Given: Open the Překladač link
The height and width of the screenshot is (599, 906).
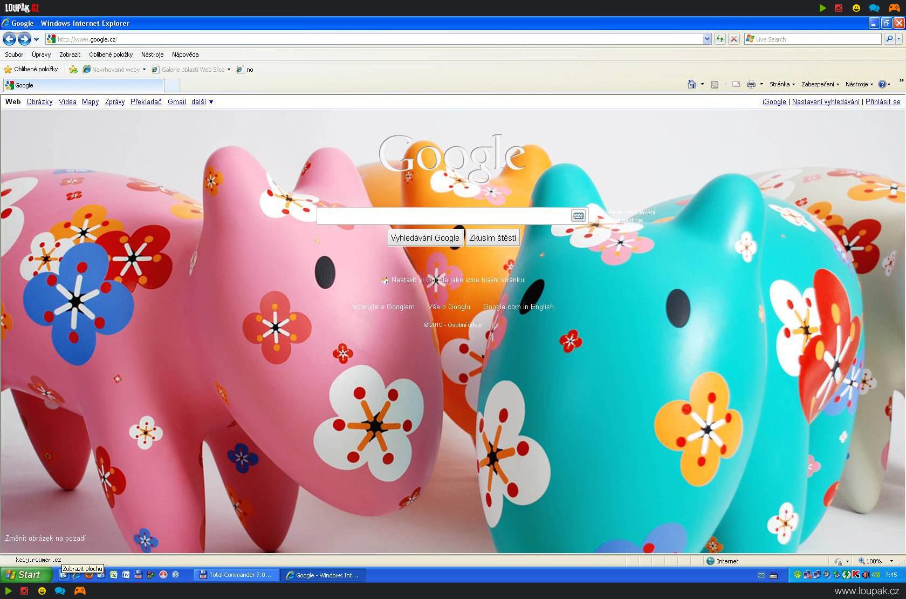Looking at the screenshot, I should click(x=146, y=101).
